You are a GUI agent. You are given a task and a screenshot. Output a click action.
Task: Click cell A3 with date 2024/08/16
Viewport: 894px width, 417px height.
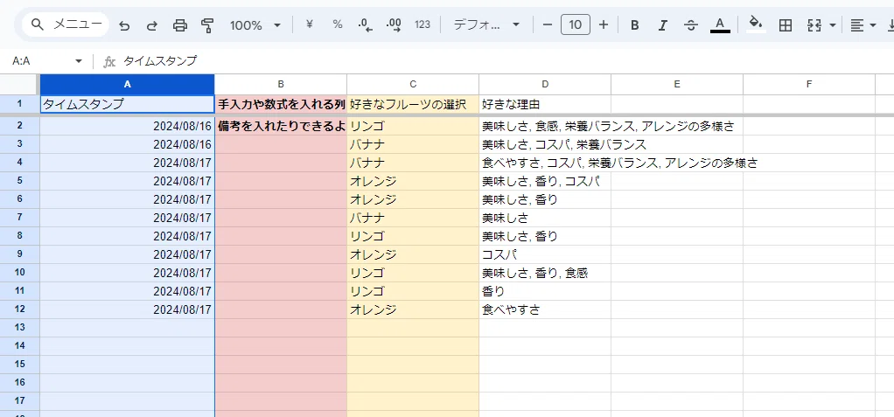point(128,145)
